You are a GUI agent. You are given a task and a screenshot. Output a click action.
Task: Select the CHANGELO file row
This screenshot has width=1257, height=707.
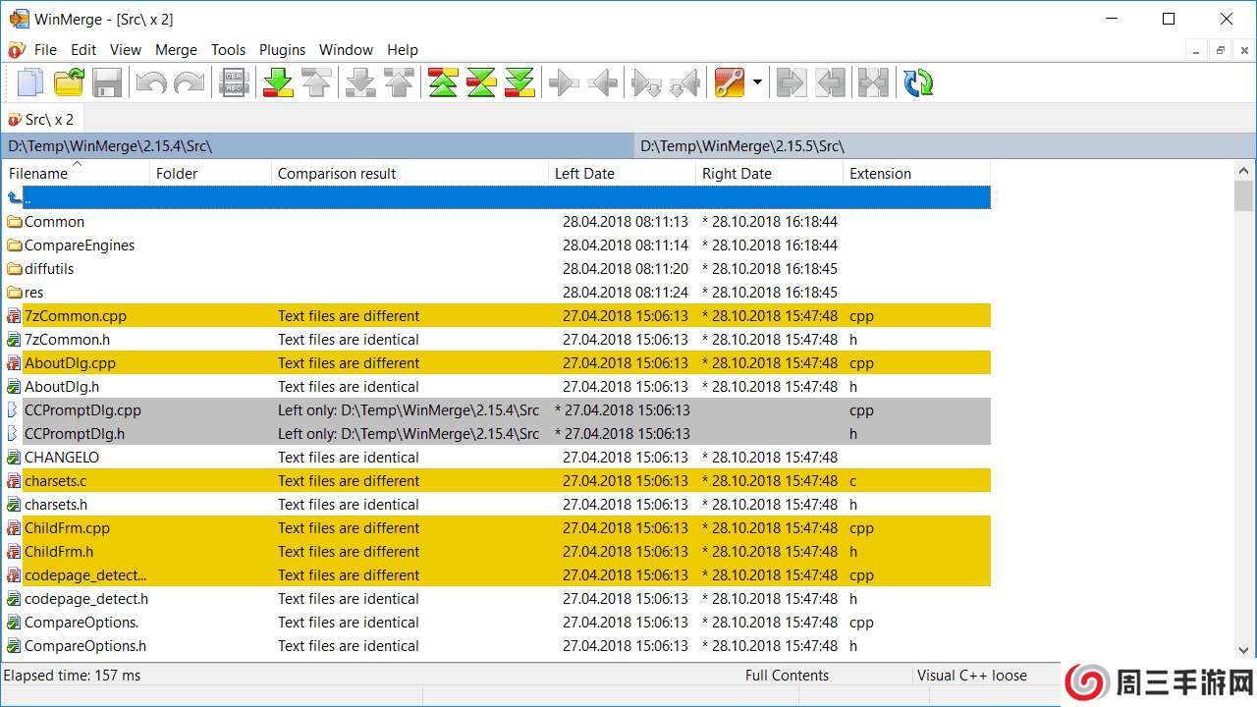pyautogui.click(x=497, y=458)
